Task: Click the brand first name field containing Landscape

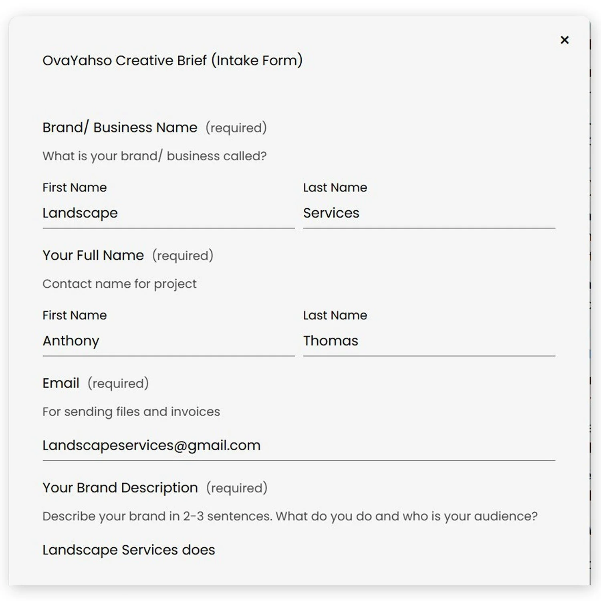Action: (169, 214)
